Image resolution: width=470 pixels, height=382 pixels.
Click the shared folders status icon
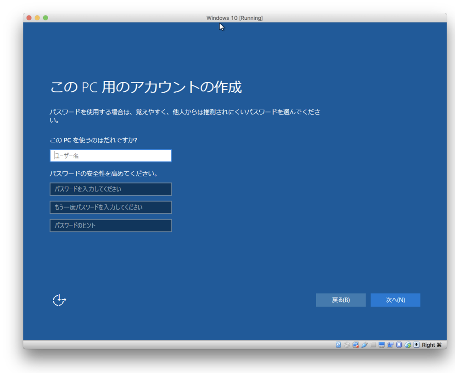(373, 344)
